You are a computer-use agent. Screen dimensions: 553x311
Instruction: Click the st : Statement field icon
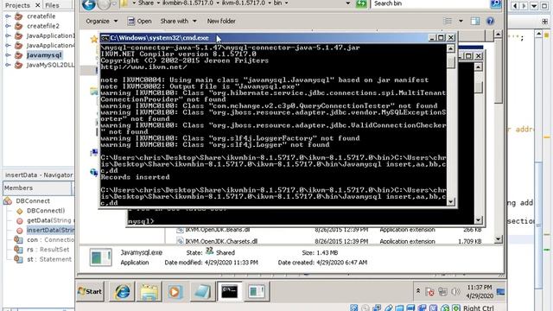coord(18,259)
